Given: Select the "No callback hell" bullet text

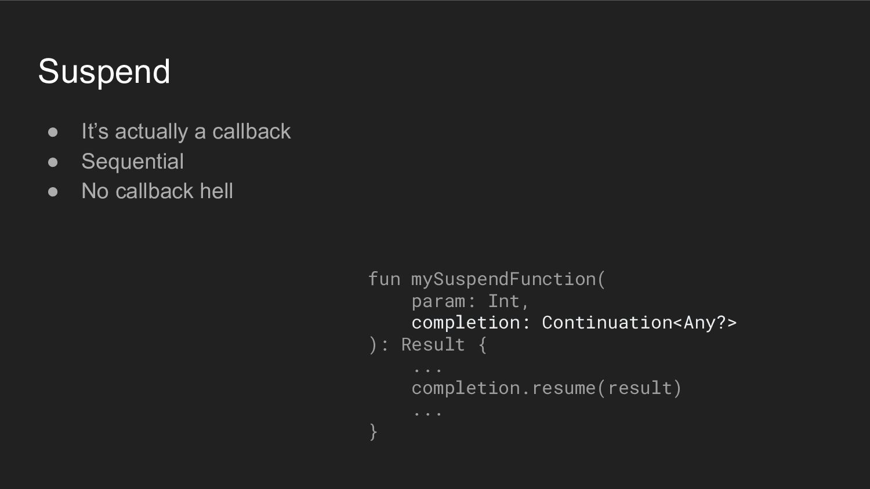Looking at the screenshot, I should click(x=157, y=191).
